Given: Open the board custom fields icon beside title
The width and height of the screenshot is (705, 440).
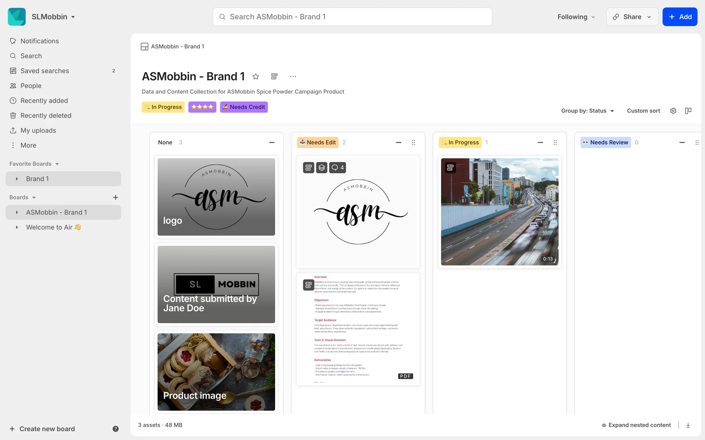Looking at the screenshot, I should click(x=274, y=76).
